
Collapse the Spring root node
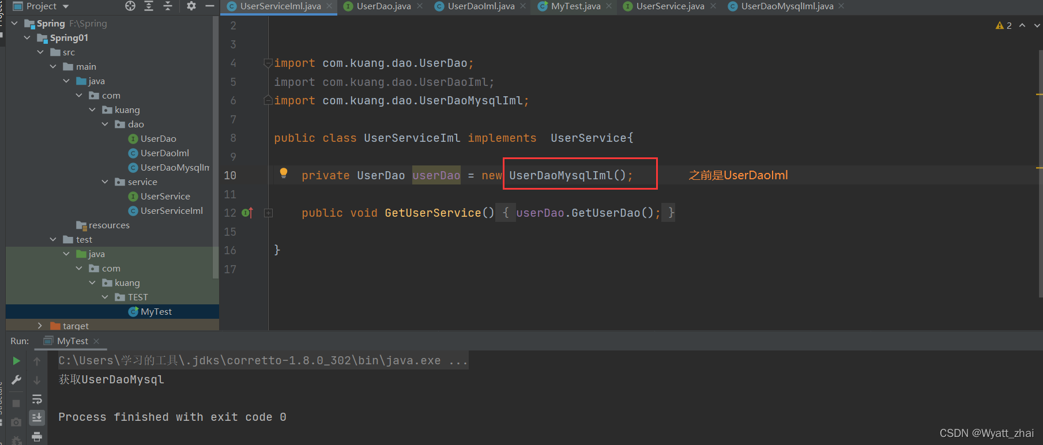(14, 24)
